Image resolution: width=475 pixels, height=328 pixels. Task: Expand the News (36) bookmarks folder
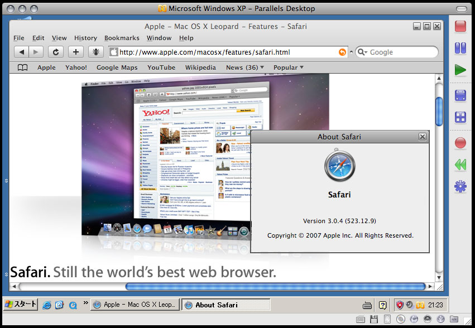click(x=245, y=67)
